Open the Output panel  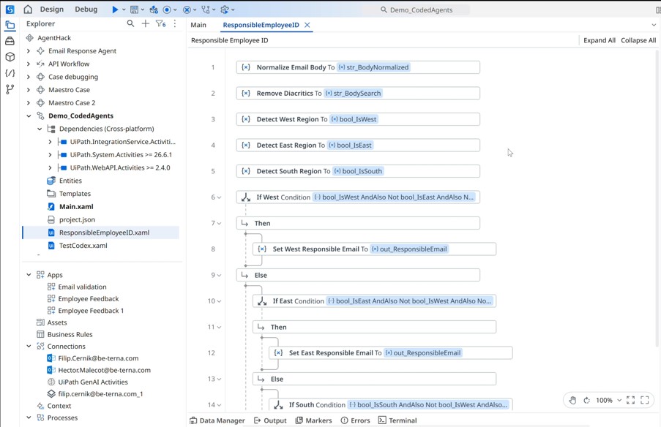coord(270,420)
